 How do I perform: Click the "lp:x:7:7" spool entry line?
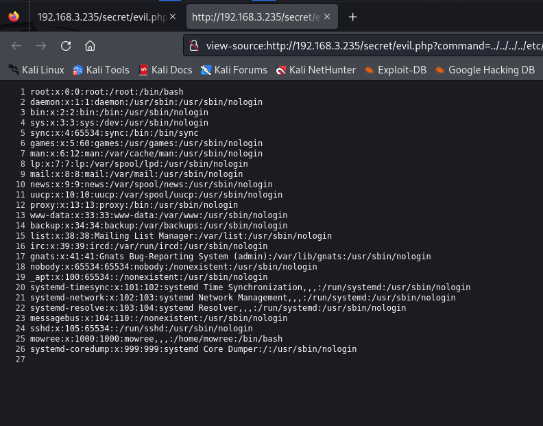[x=139, y=164]
